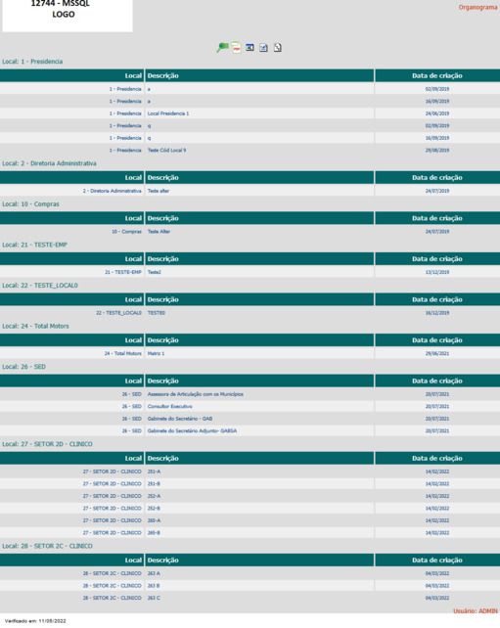The height and width of the screenshot is (628, 500).
Task: Click Local: 27 - SETOR 2D - CLINICO heading
Action: (x=47, y=444)
